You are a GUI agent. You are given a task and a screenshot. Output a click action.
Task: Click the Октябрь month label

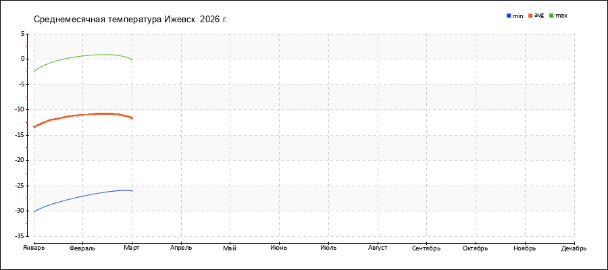click(476, 248)
